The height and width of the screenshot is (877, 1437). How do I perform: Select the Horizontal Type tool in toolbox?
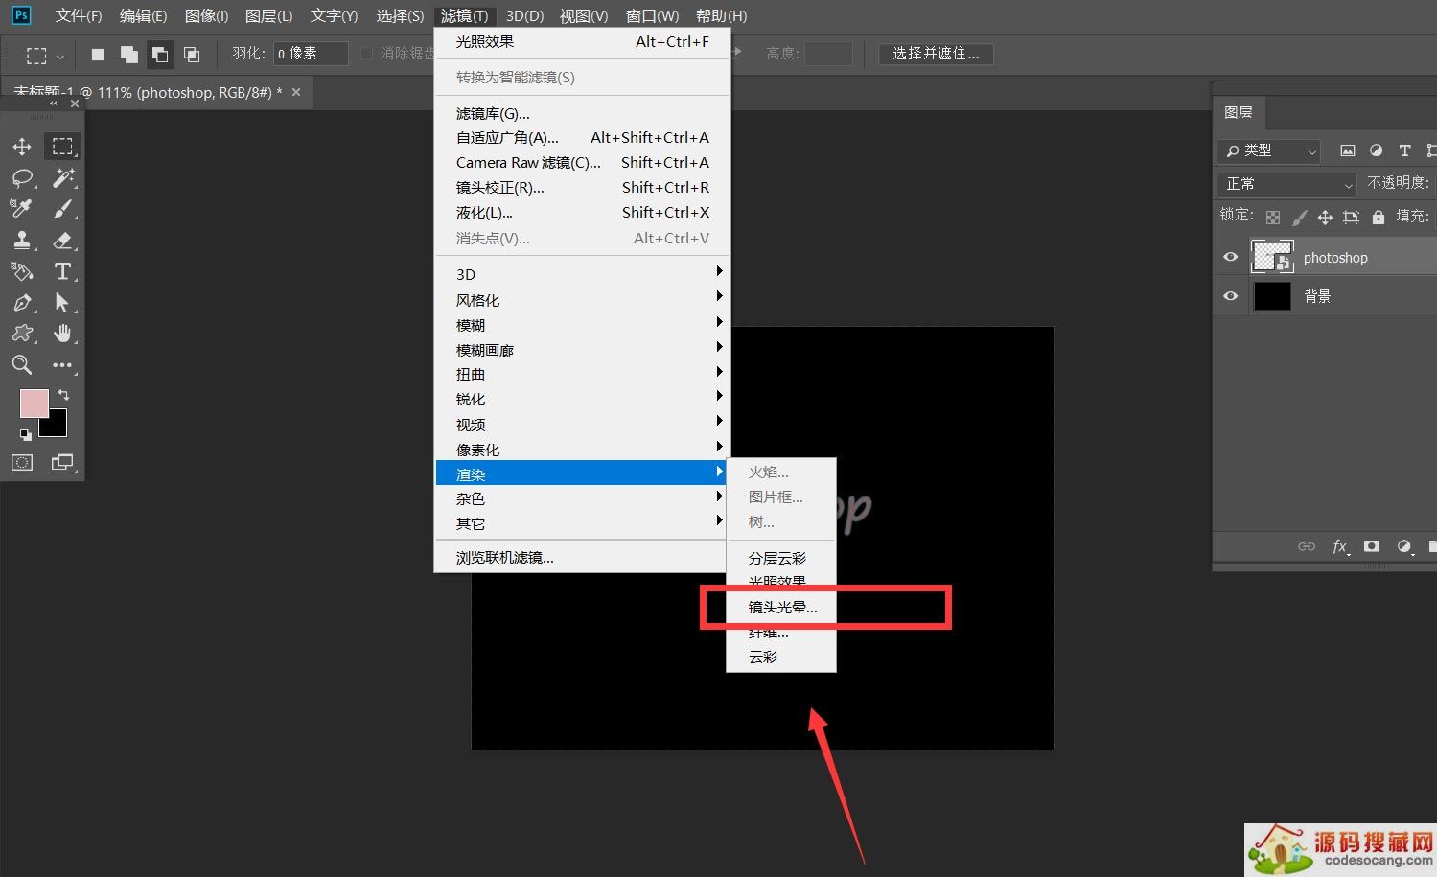coord(62,271)
